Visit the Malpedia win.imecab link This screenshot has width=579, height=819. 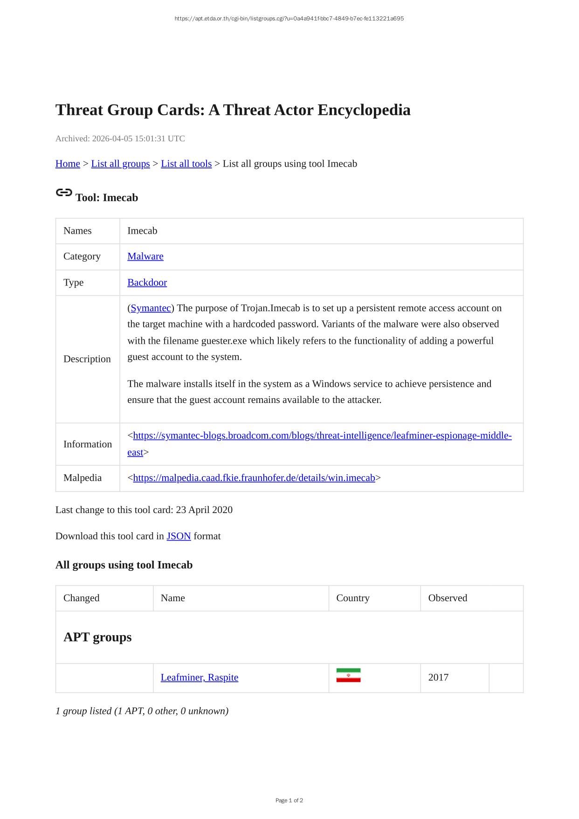254,478
